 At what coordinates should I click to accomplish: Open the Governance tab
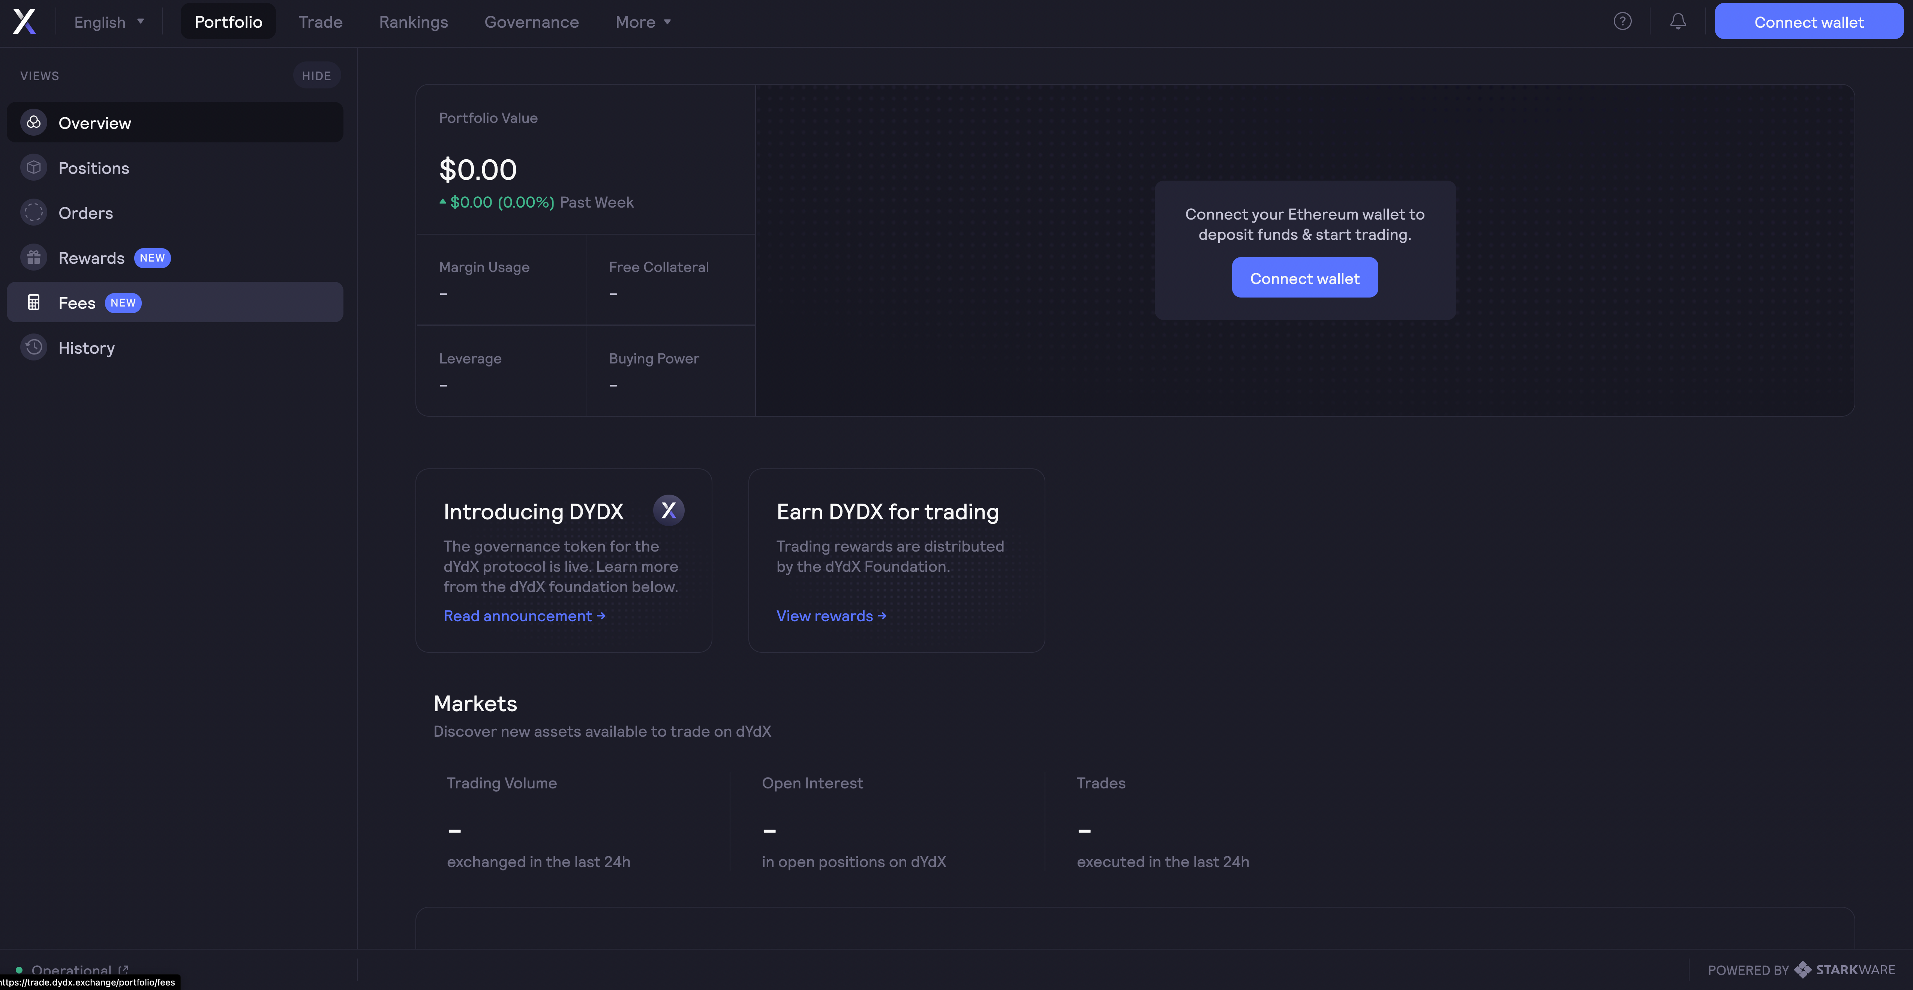click(x=532, y=21)
